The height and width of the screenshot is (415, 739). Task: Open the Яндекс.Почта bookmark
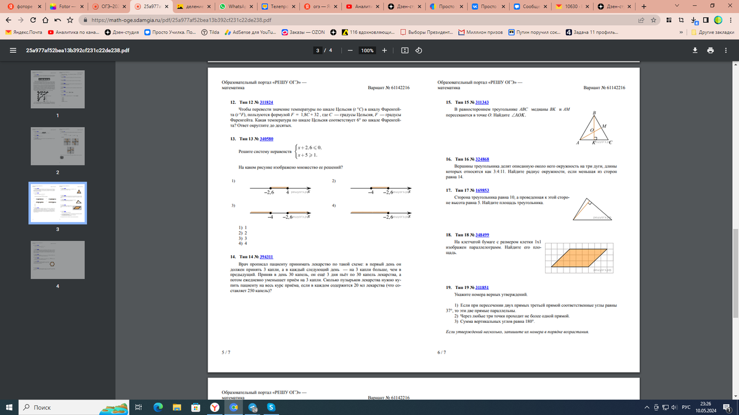click(23, 32)
